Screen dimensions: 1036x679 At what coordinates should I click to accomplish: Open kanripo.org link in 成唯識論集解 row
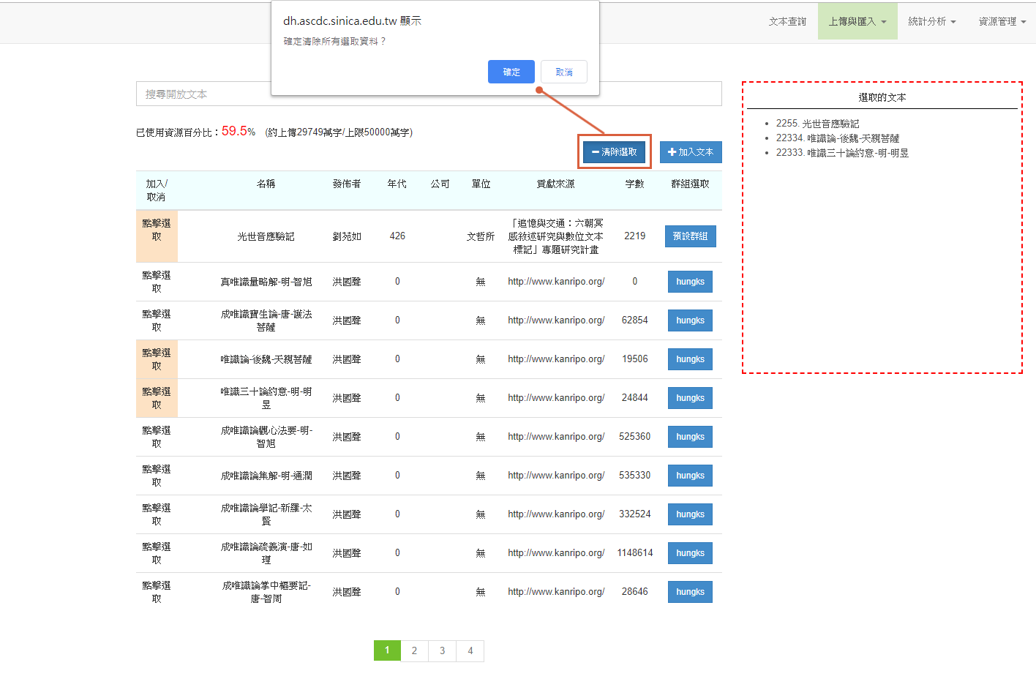coord(556,476)
